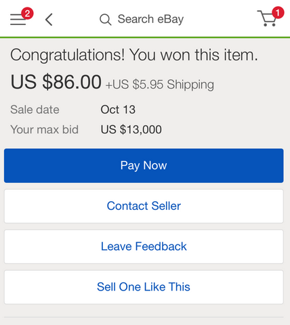
Task: Open Contact Seller
Action: (144, 206)
